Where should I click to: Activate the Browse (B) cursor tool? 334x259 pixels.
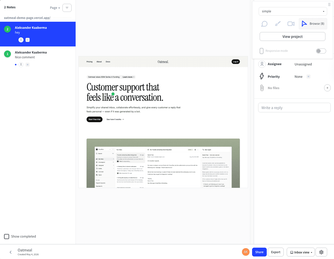coord(313,24)
